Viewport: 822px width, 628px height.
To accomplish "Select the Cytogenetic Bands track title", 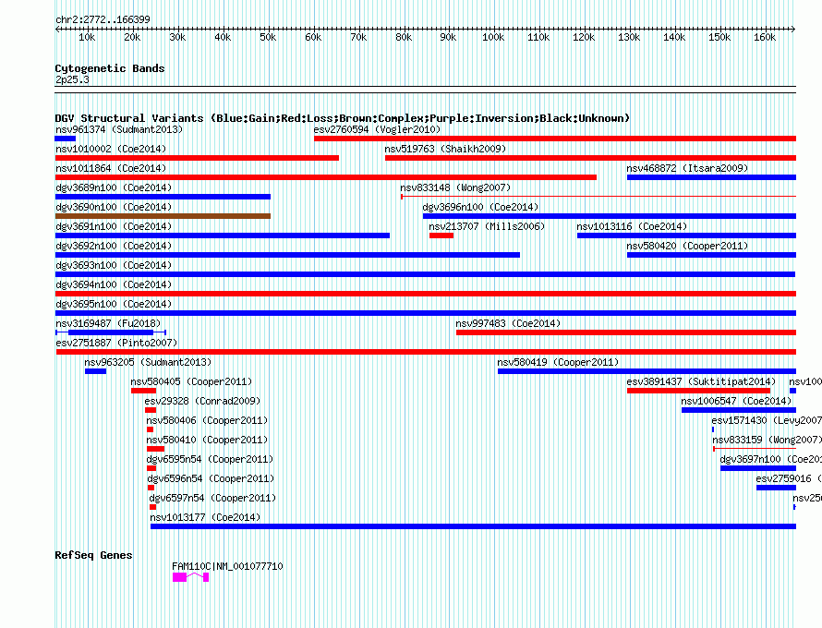I will pos(110,68).
